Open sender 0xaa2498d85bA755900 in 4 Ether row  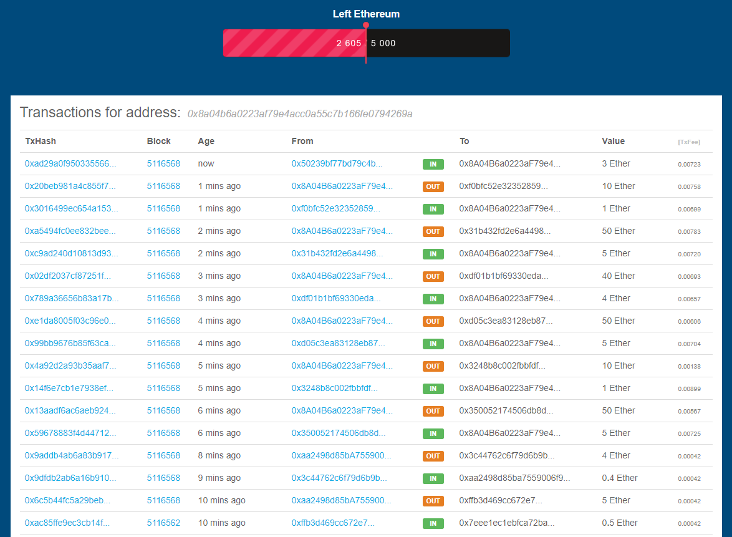[341, 455]
